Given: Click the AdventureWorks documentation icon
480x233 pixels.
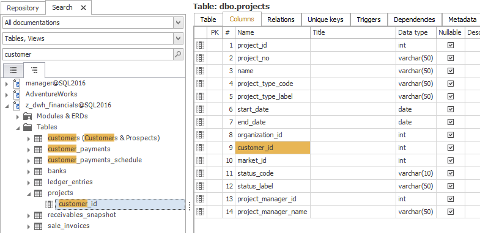Looking at the screenshot, I should [x=17, y=94].
